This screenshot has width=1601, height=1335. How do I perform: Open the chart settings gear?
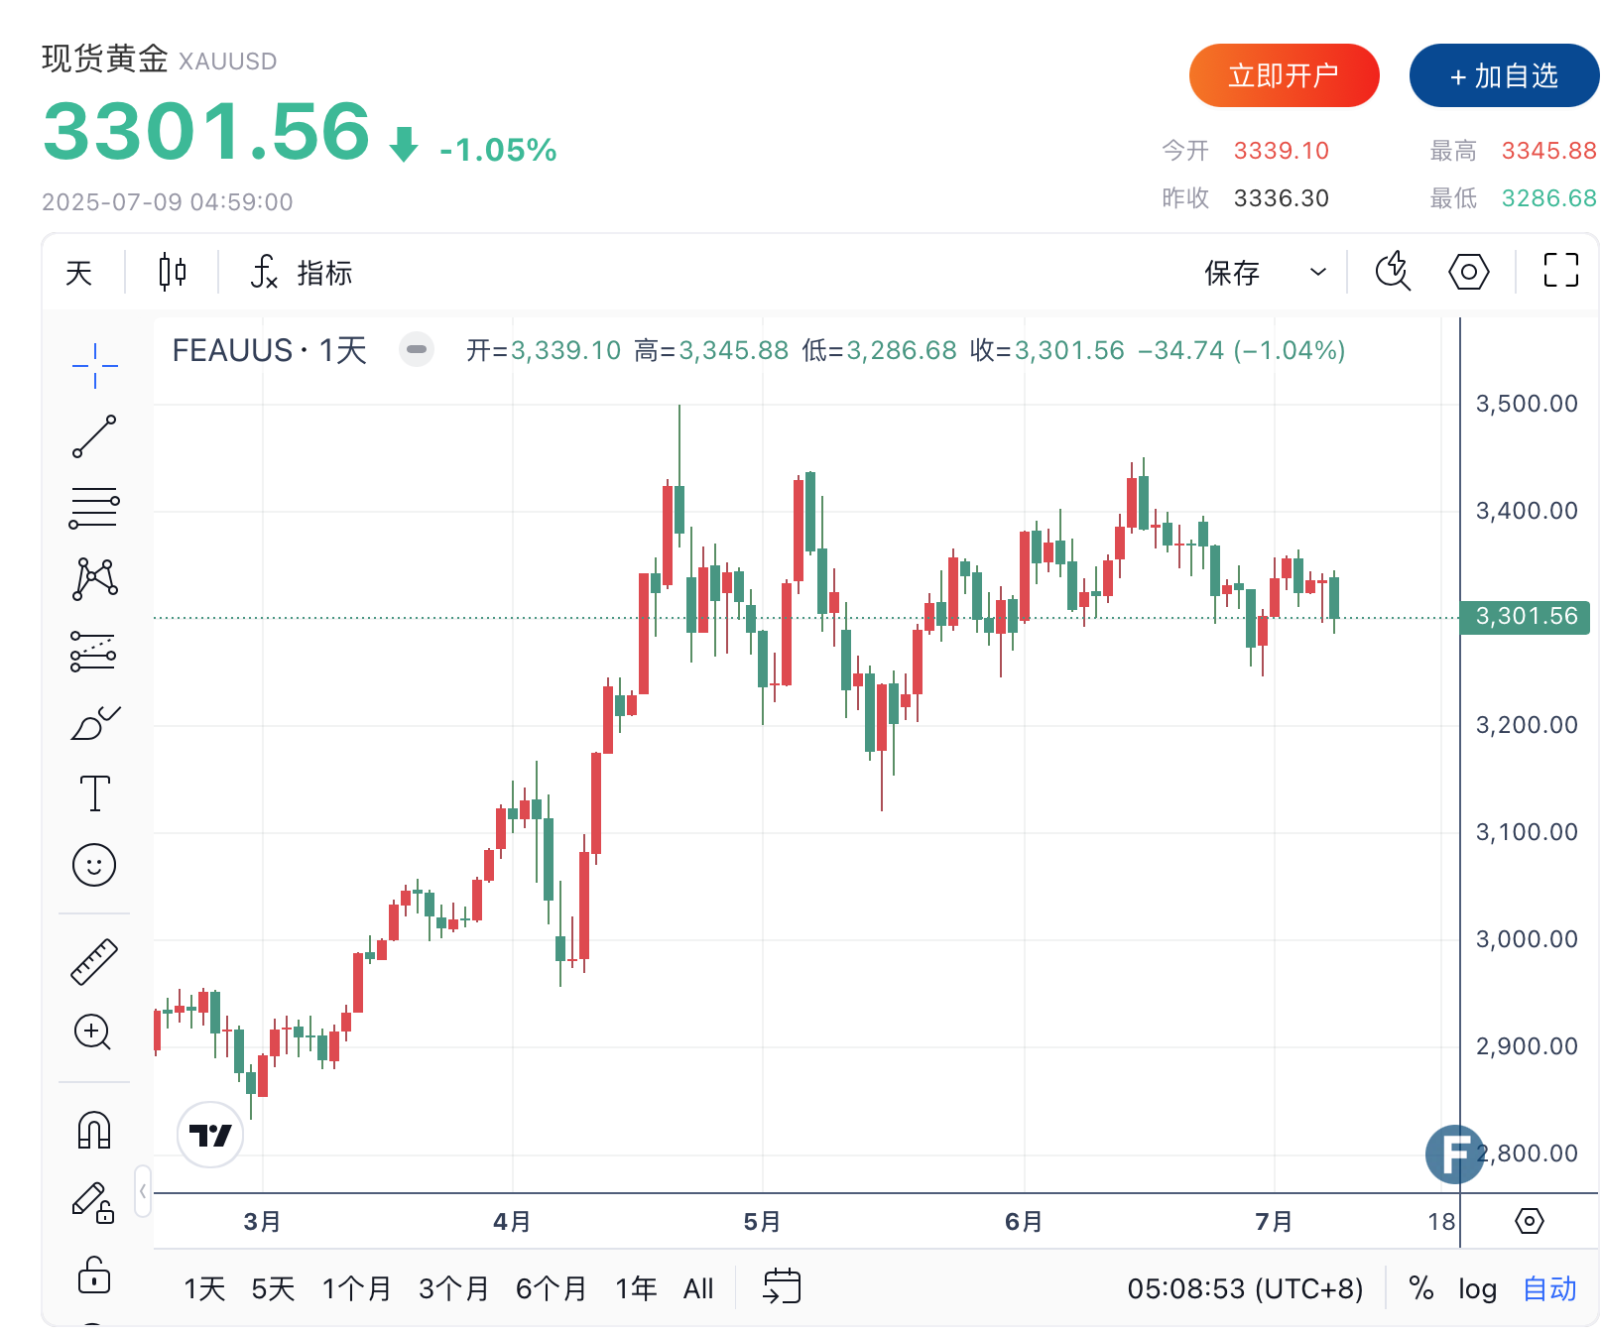1468,271
